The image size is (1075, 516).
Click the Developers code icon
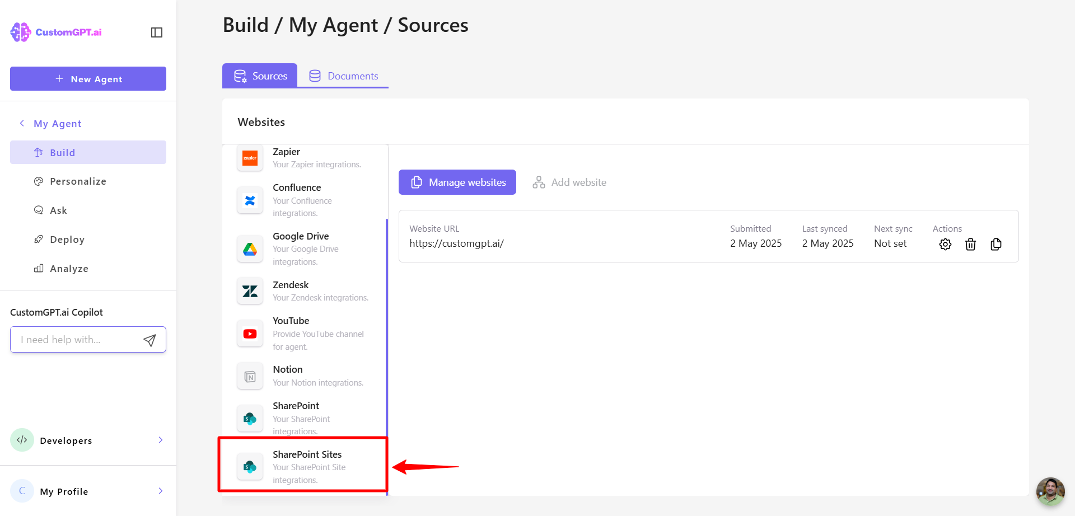click(x=22, y=440)
